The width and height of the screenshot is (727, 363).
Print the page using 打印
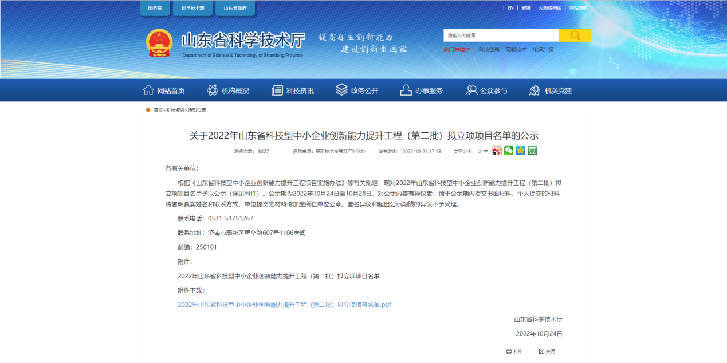click(514, 352)
